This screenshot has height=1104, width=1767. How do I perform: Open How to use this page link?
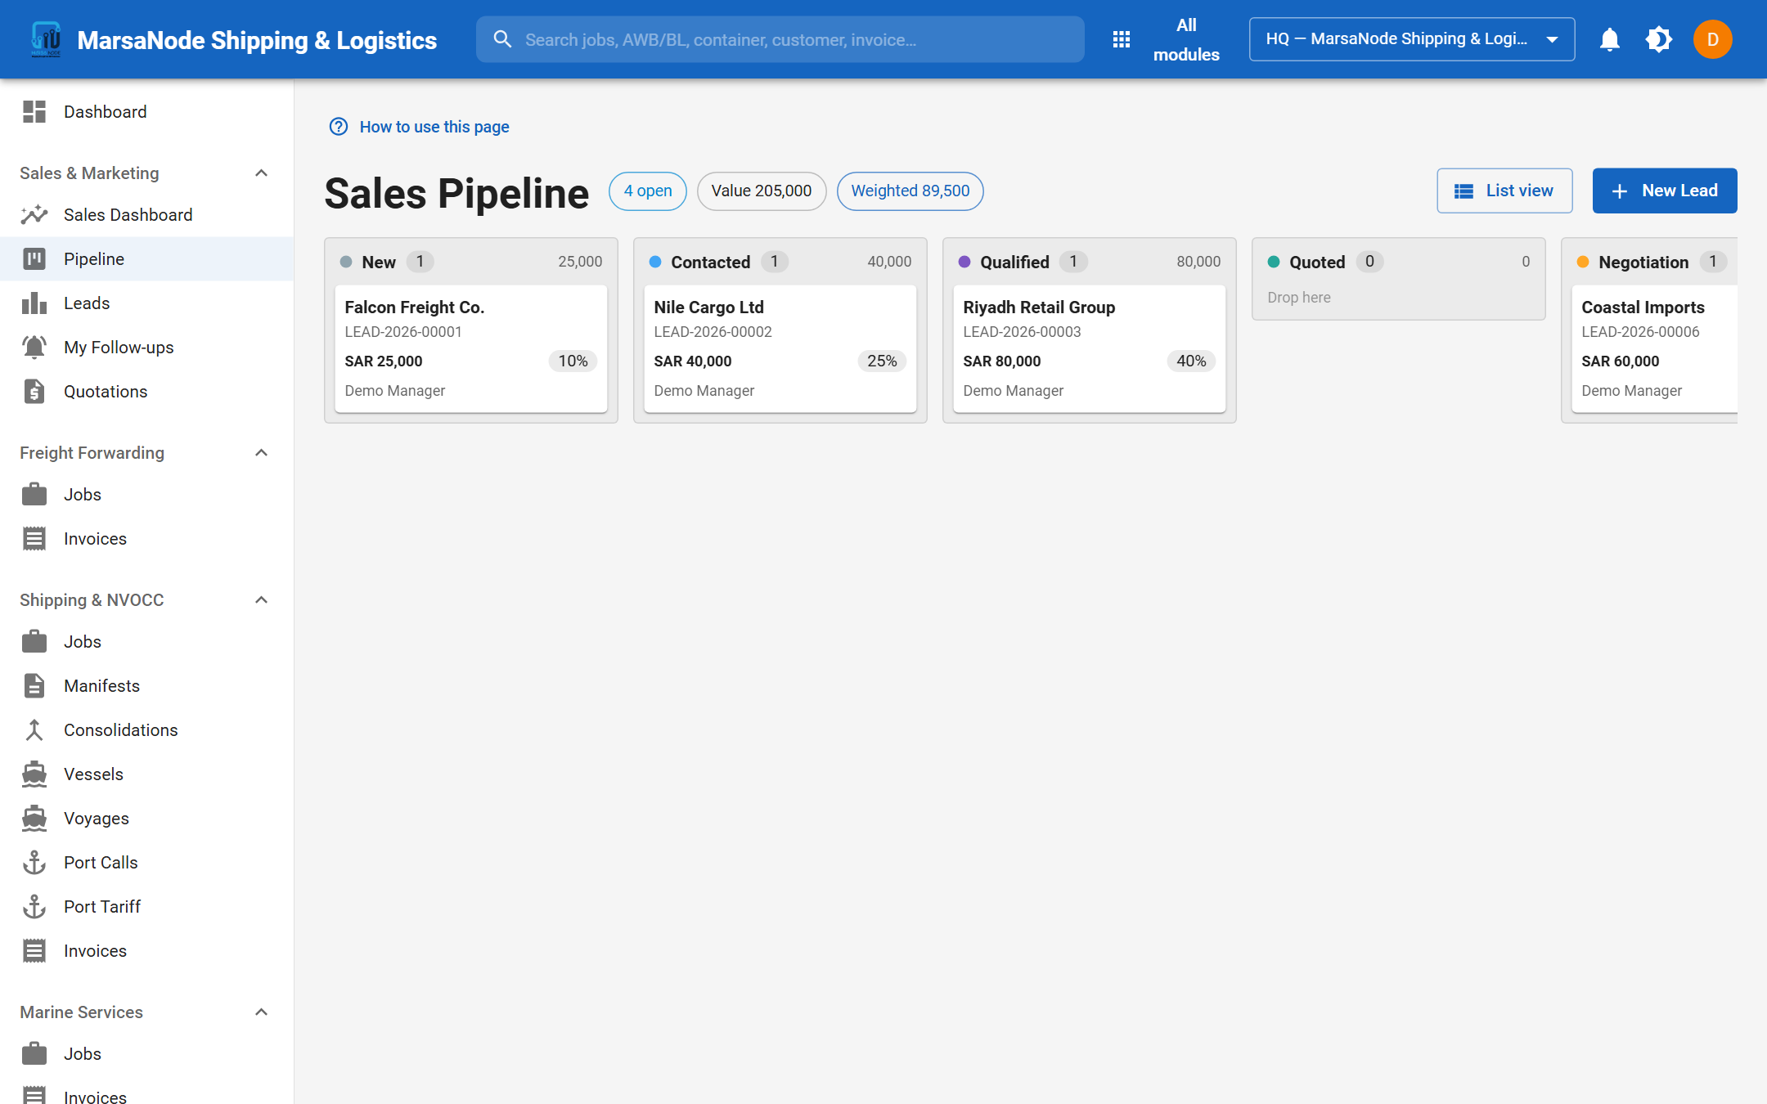coord(434,127)
